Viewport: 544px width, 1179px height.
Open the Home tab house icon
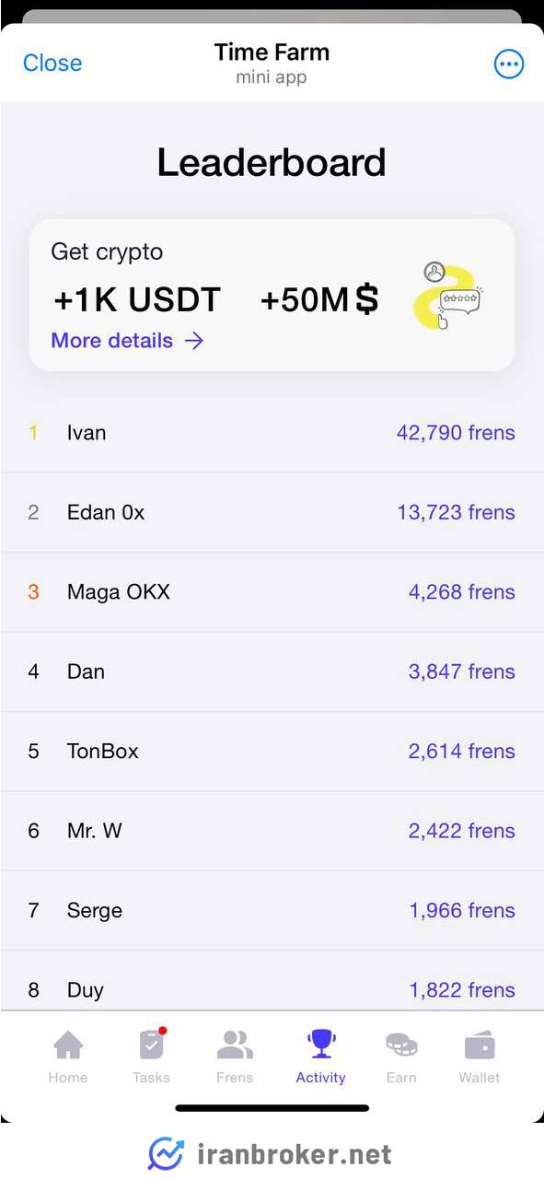[x=68, y=1045]
